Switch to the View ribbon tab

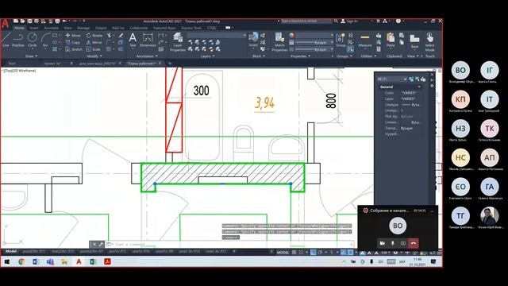[x=67, y=29]
